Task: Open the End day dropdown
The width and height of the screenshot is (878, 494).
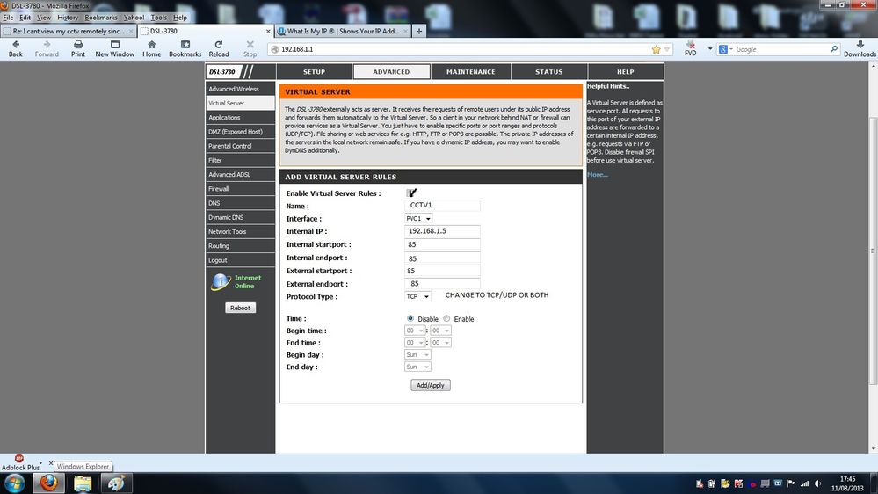Action: (x=417, y=367)
